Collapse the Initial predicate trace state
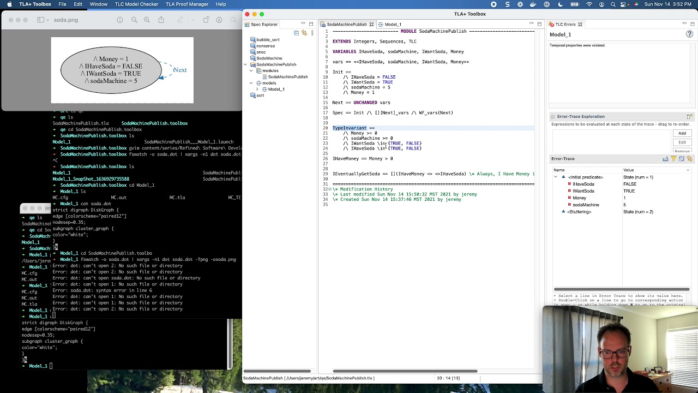698x393 pixels. pos(556,177)
